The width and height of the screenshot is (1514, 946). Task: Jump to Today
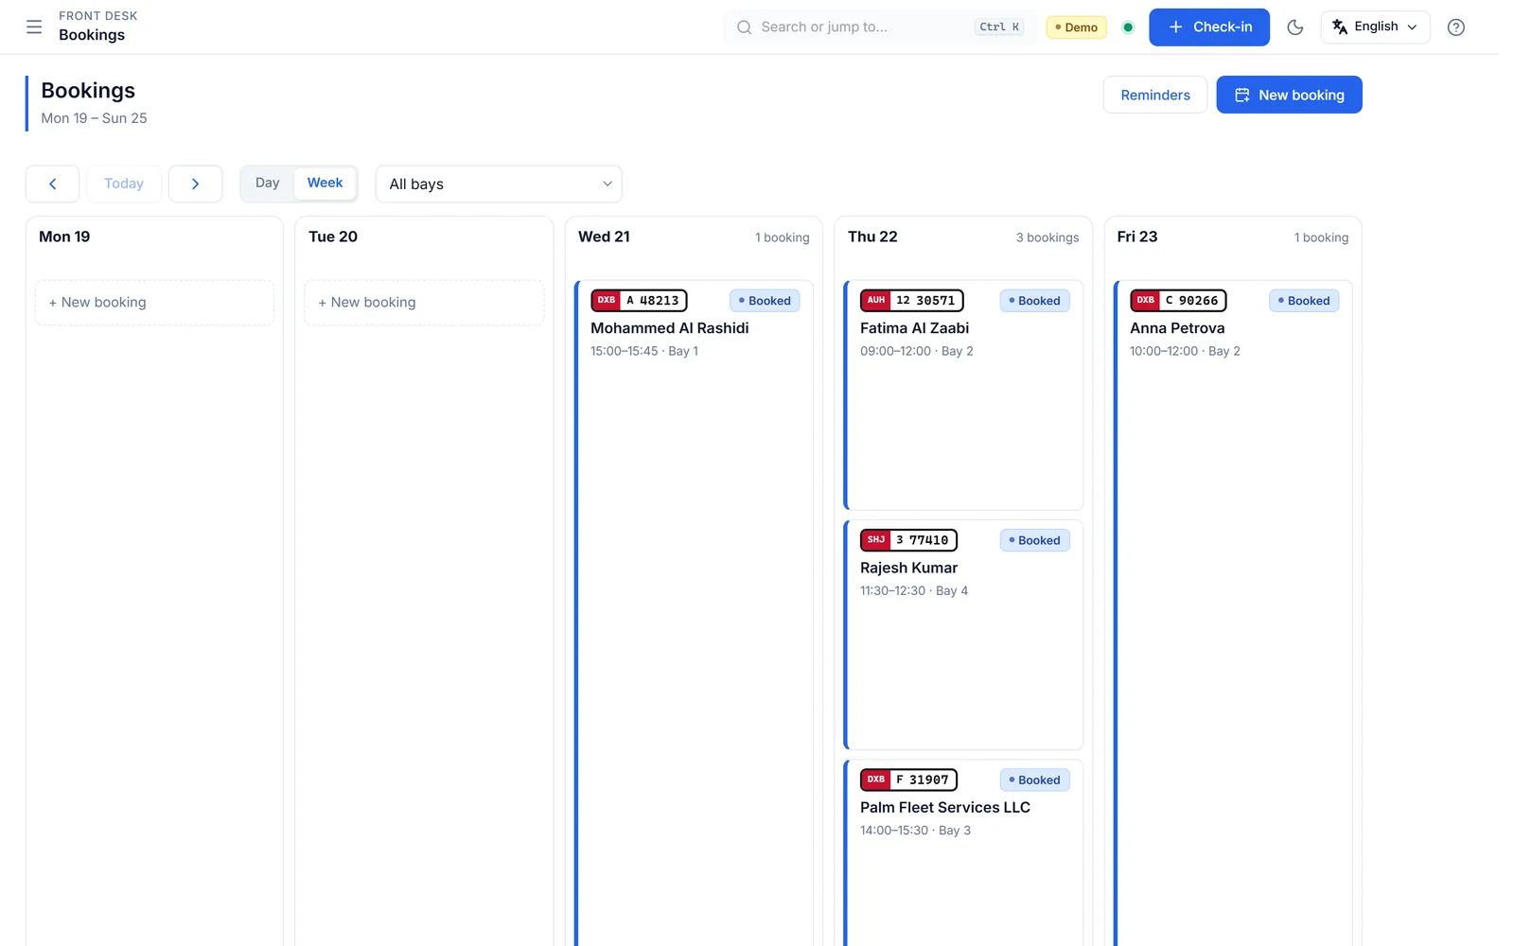[x=124, y=184]
